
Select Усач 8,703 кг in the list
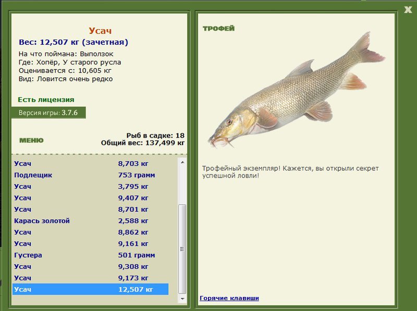point(90,164)
